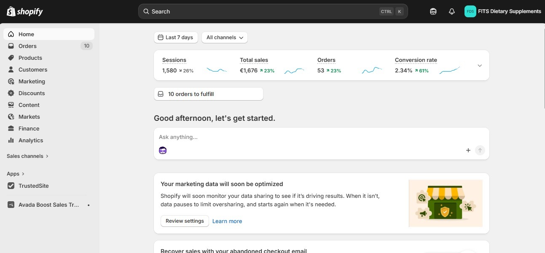Screen dimensions: 545x253
Task: Expand the Apps section
Action: 16,174
